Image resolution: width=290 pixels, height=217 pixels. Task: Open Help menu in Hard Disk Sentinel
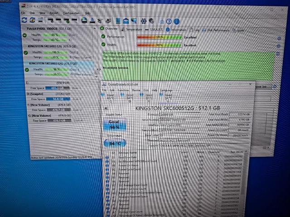(x=87, y=14)
